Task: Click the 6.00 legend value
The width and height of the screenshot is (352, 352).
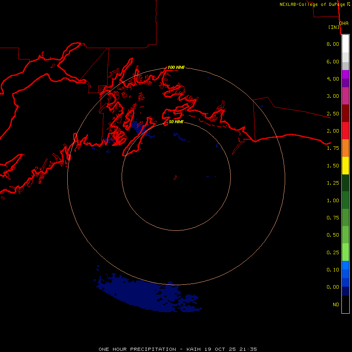Action: pyautogui.click(x=333, y=61)
